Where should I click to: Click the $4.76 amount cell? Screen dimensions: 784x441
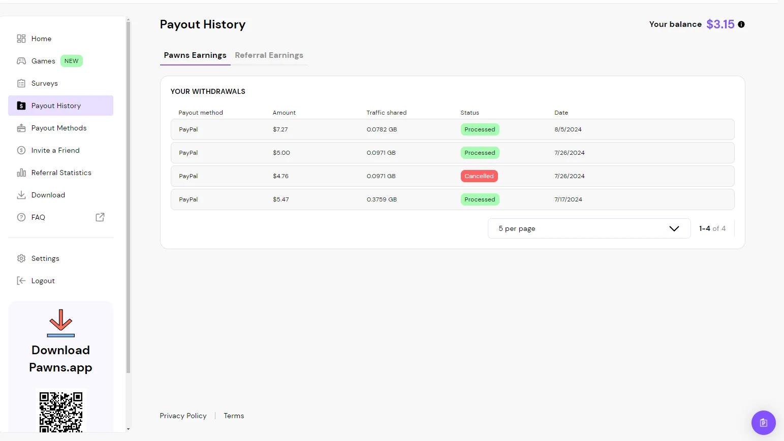coord(280,176)
